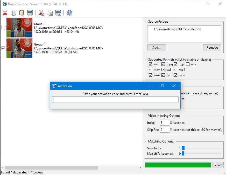The height and width of the screenshot is (175, 226).
Task: Click the copy pages icon in toolbar
Action: tap(13, 13)
